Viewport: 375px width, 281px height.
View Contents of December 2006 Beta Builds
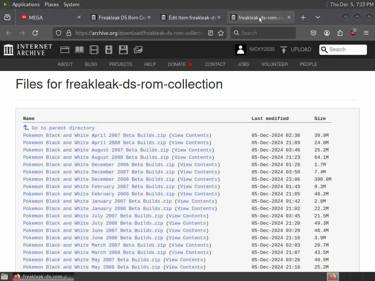pyautogui.click(x=199, y=165)
